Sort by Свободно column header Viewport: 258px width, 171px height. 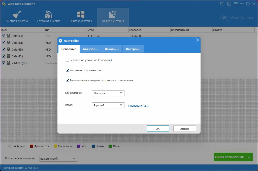coord(149,30)
